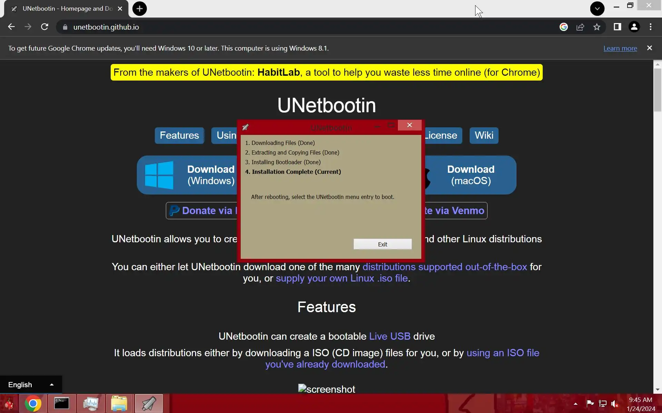Go back using browser back arrow

click(x=11, y=27)
